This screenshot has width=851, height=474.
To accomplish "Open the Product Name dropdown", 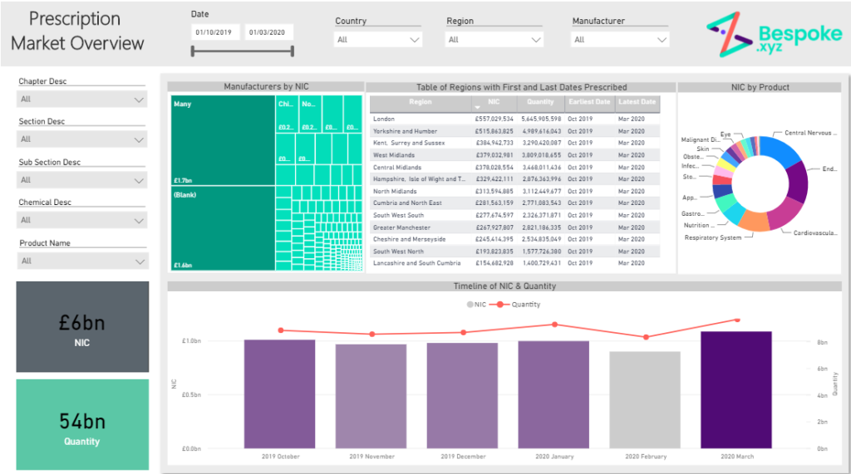I will [x=82, y=261].
